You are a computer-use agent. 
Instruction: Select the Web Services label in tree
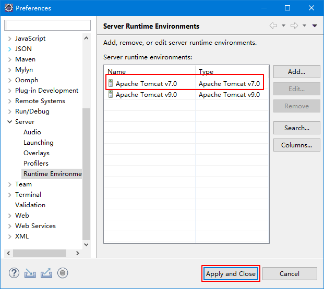35,226
